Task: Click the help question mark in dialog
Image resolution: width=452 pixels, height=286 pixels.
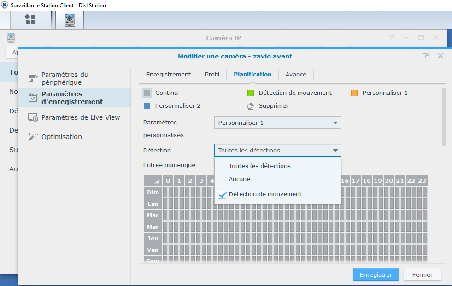Action: pyautogui.click(x=426, y=56)
